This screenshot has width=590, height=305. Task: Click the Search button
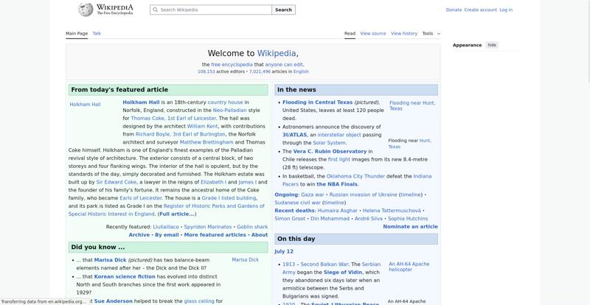(x=283, y=10)
